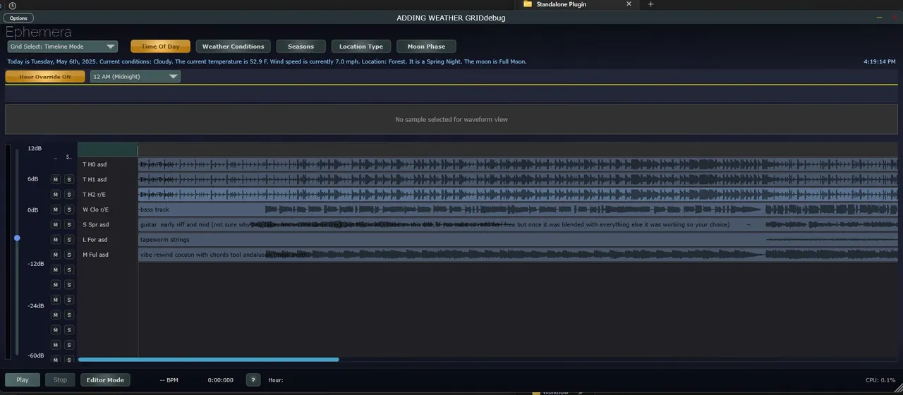Toggle the Hour Override ON button
Image resolution: width=903 pixels, height=395 pixels.
(45, 76)
